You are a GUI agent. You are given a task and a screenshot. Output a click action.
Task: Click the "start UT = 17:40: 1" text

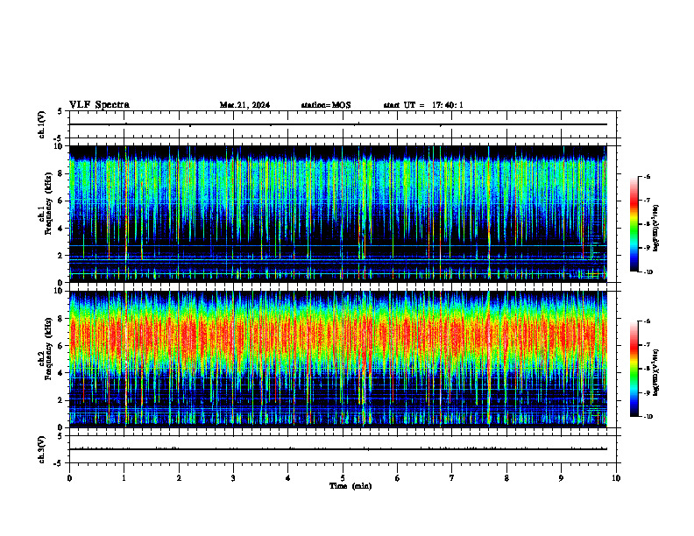click(x=423, y=105)
